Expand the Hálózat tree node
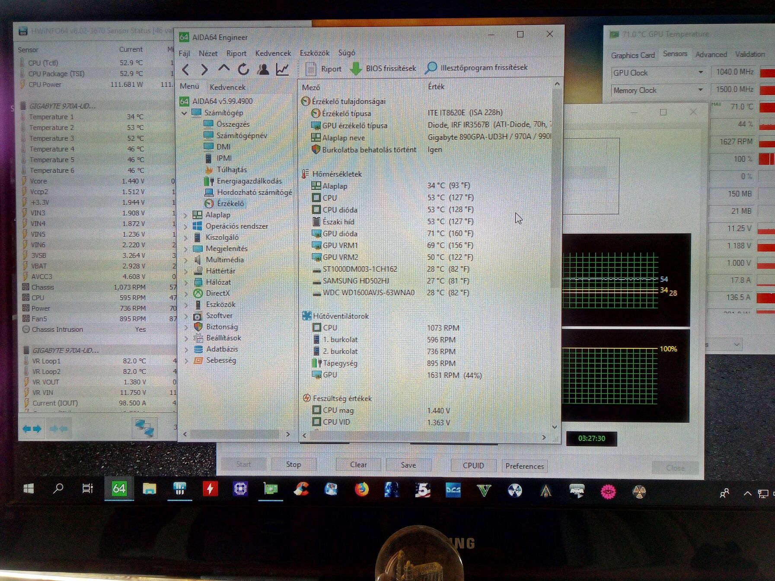This screenshot has height=581, width=775. pos(186,282)
